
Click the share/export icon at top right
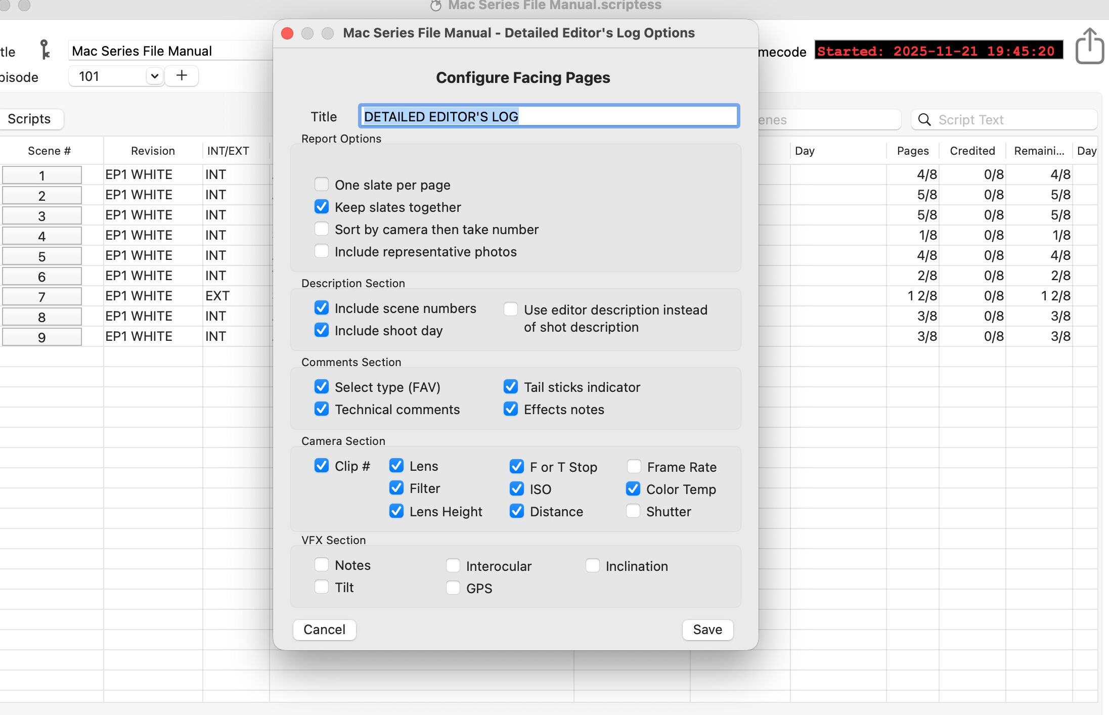click(x=1089, y=47)
